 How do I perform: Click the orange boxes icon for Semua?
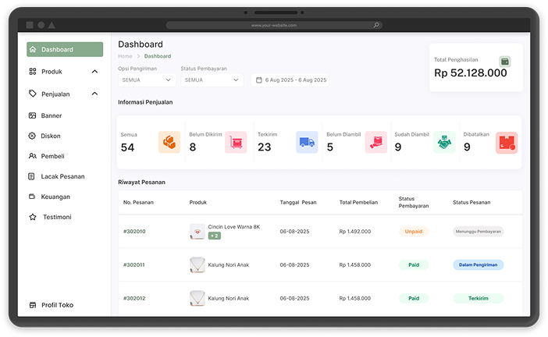169,143
